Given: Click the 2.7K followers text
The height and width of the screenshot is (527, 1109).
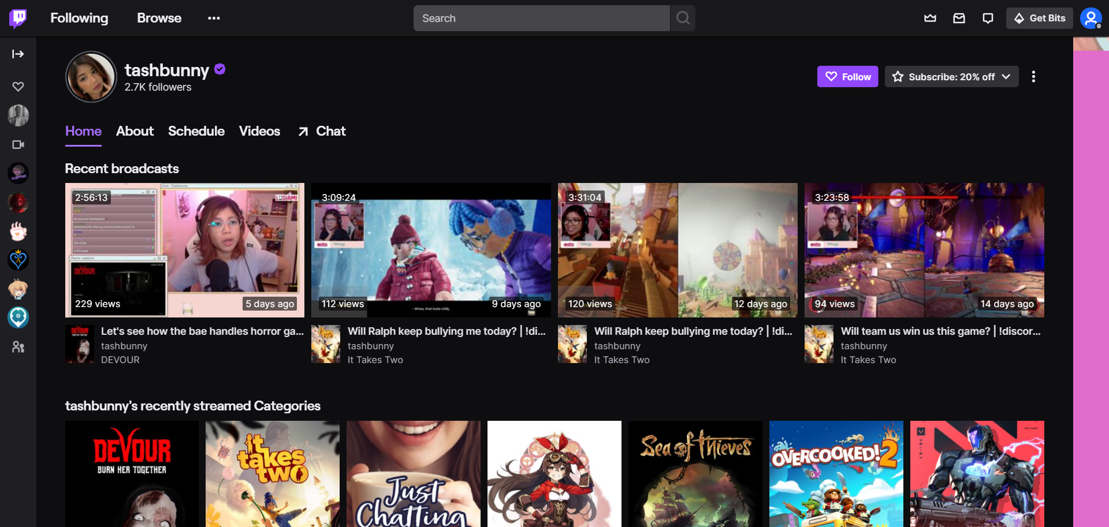Looking at the screenshot, I should (158, 87).
